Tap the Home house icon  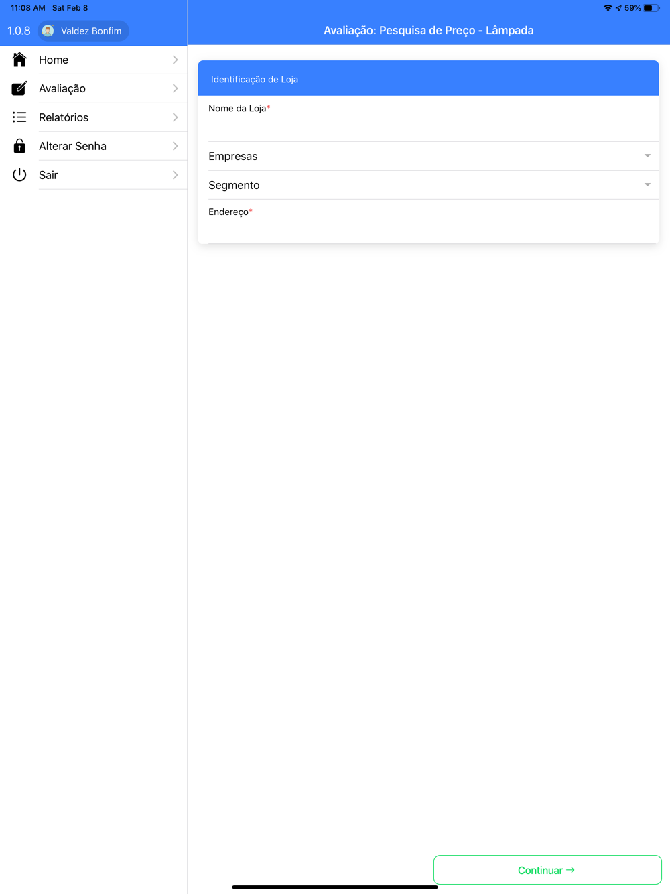[x=19, y=60]
